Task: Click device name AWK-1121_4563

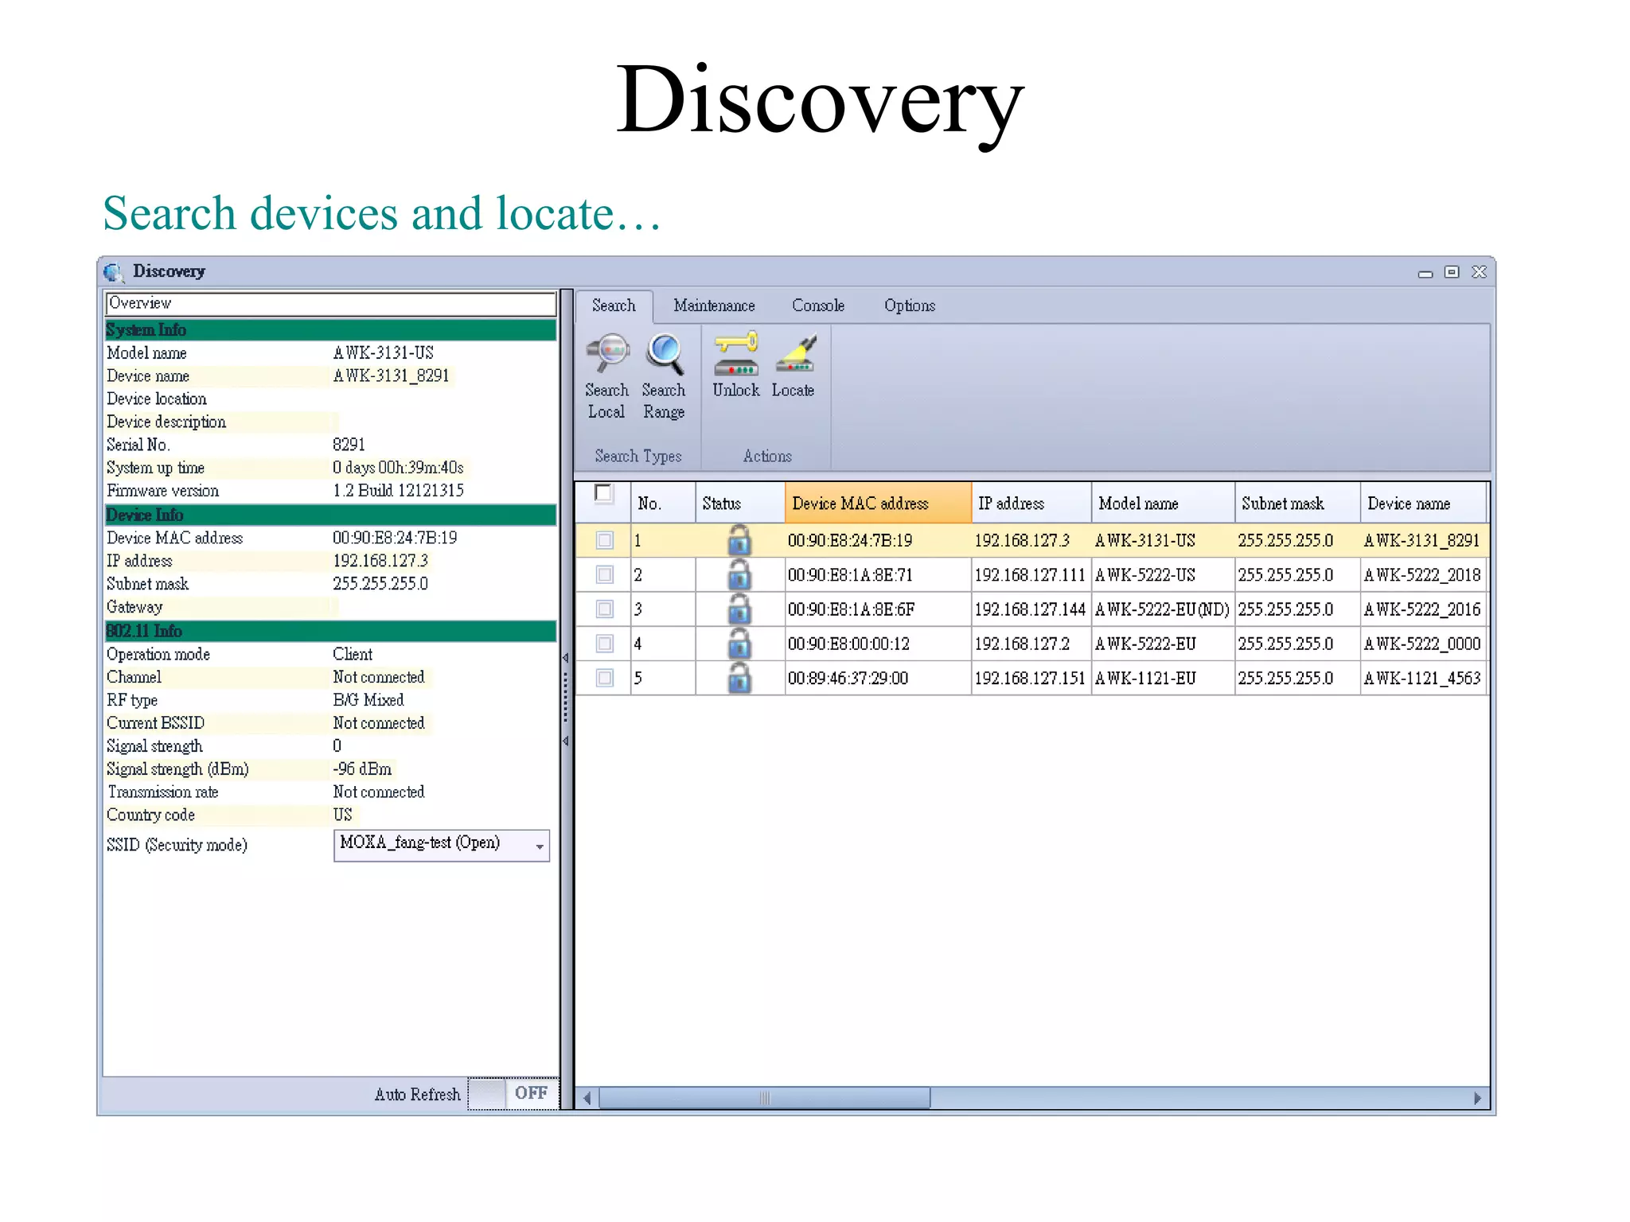Action: pos(1422,679)
